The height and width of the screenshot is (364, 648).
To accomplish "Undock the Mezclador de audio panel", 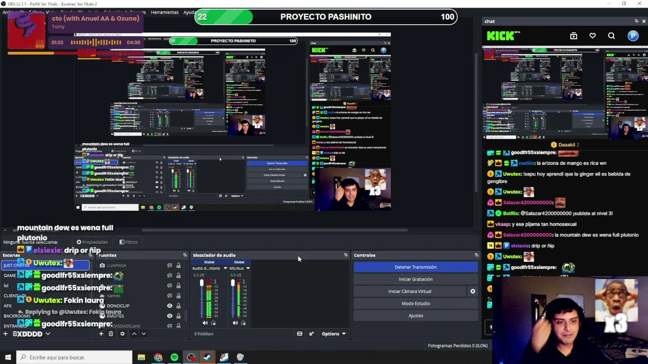I will [x=346, y=255].
